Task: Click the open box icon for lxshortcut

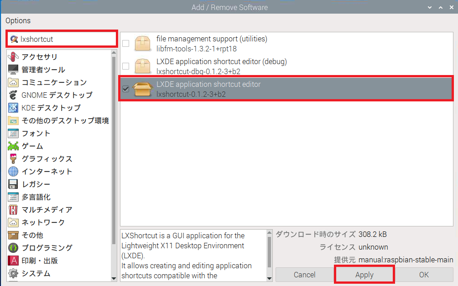Action: [142, 89]
